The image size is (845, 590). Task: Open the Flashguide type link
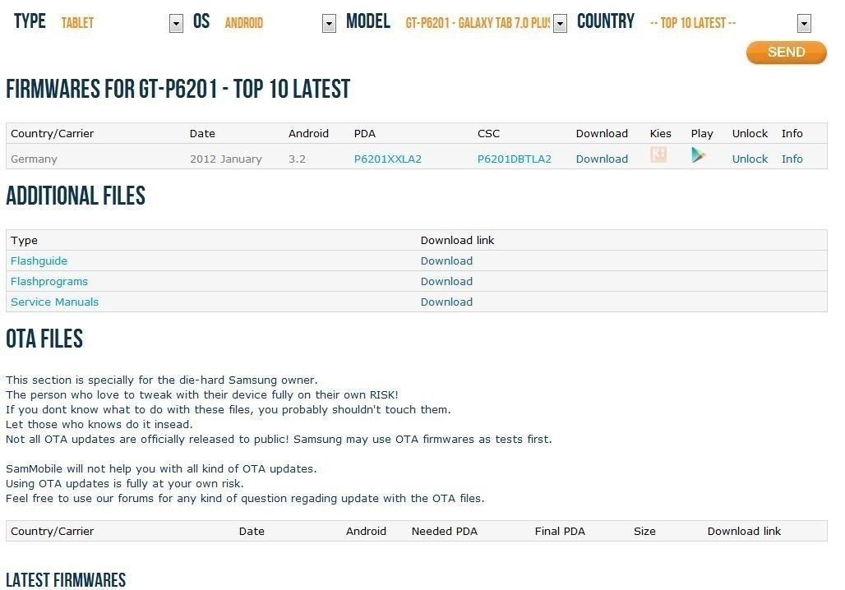(x=39, y=260)
